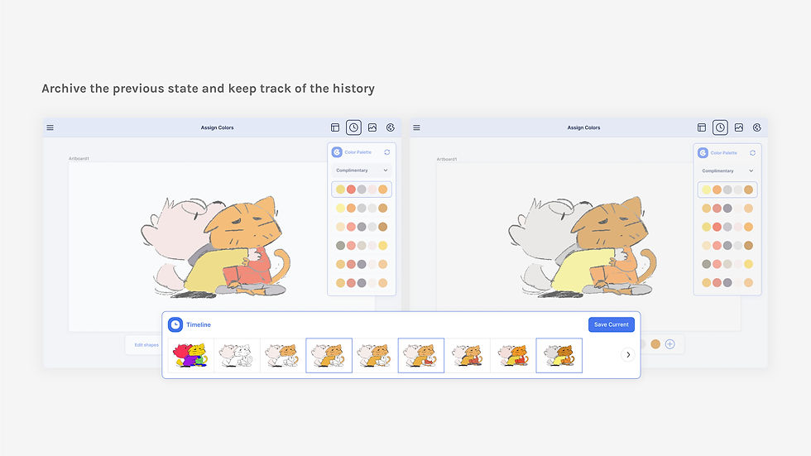Refresh the right Color Palette panel

pos(752,152)
